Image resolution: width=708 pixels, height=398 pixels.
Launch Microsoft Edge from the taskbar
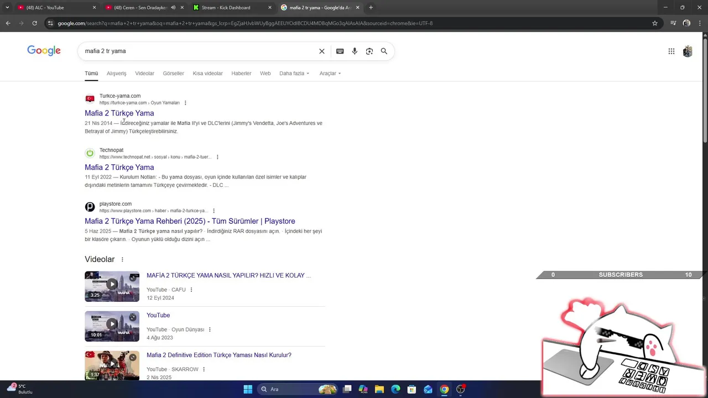tap(395, 389)
